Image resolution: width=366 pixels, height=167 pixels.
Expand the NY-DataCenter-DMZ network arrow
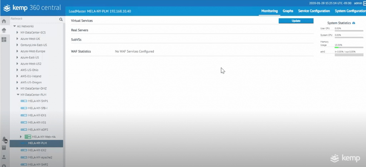[x=17, y=88]
